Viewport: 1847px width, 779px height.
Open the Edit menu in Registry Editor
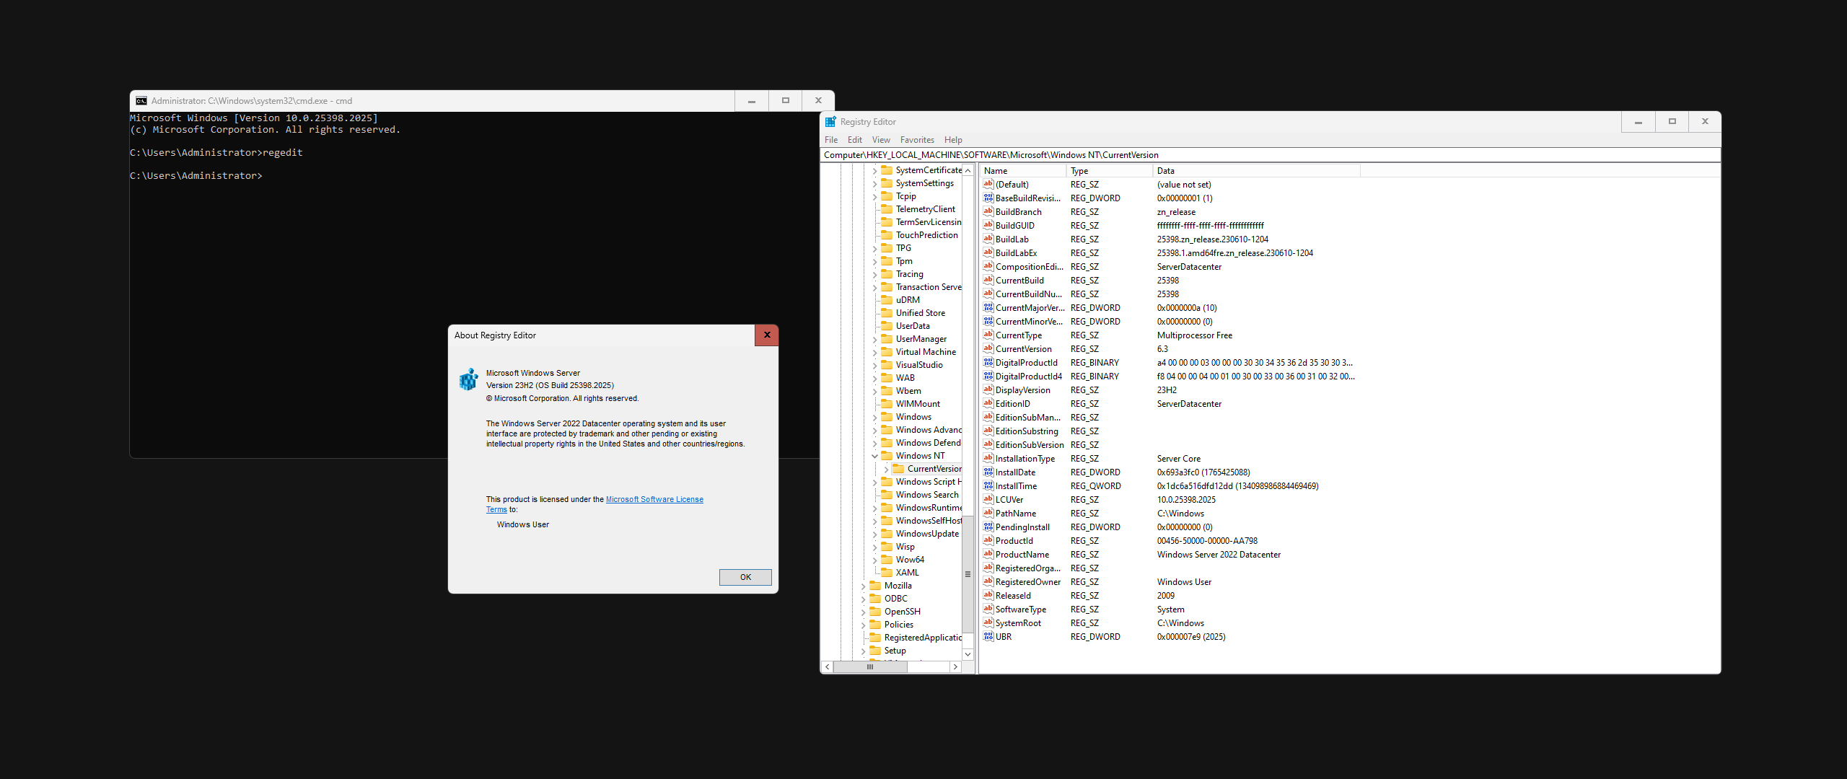coord(854,140)
